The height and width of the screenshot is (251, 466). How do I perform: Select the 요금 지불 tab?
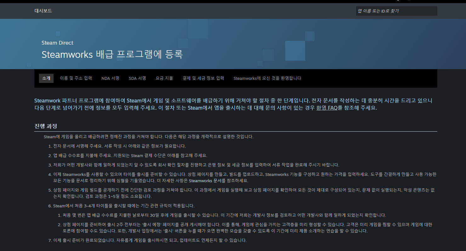pos(164,78)
